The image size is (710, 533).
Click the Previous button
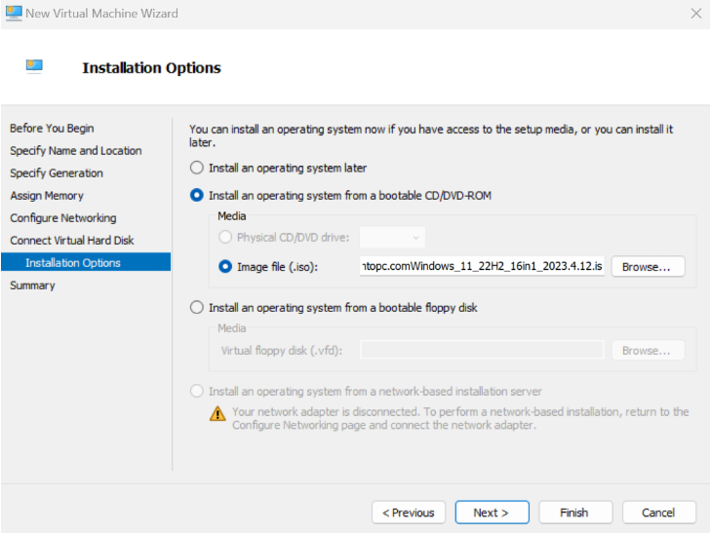[409, 513]
